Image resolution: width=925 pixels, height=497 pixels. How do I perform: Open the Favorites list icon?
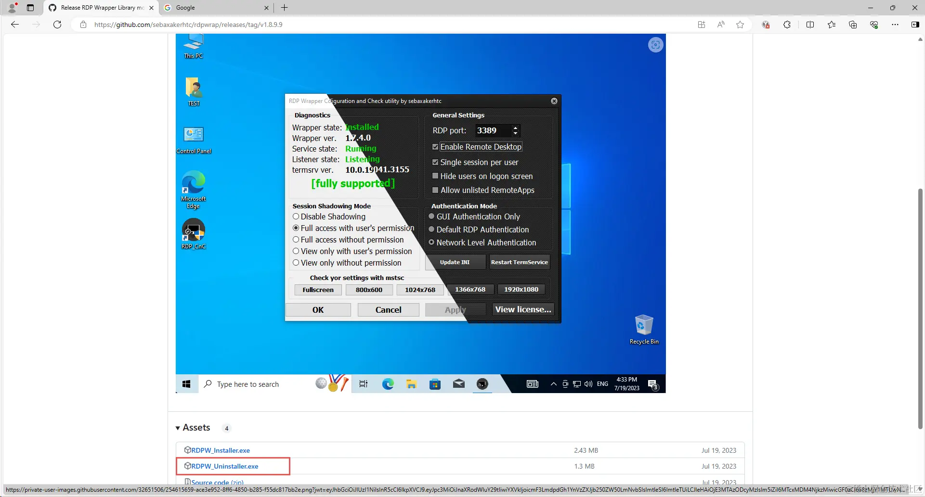coord(832,25)
